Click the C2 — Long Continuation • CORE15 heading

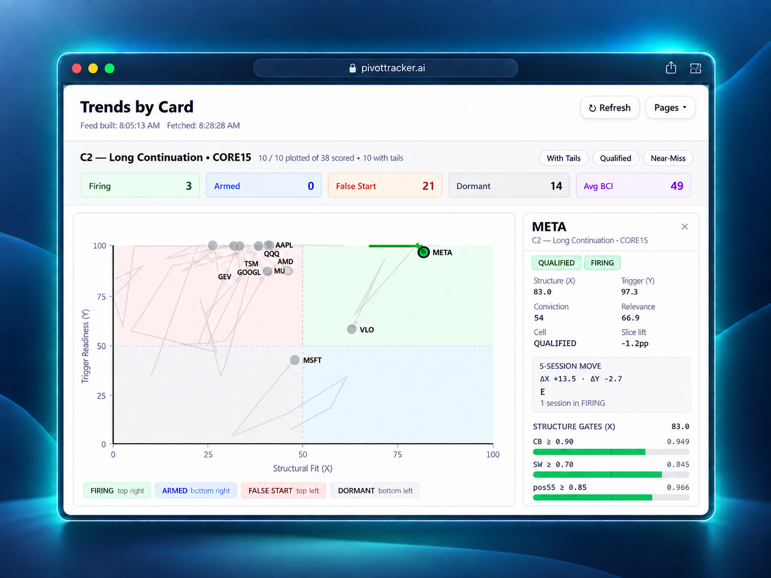(166, 158)
